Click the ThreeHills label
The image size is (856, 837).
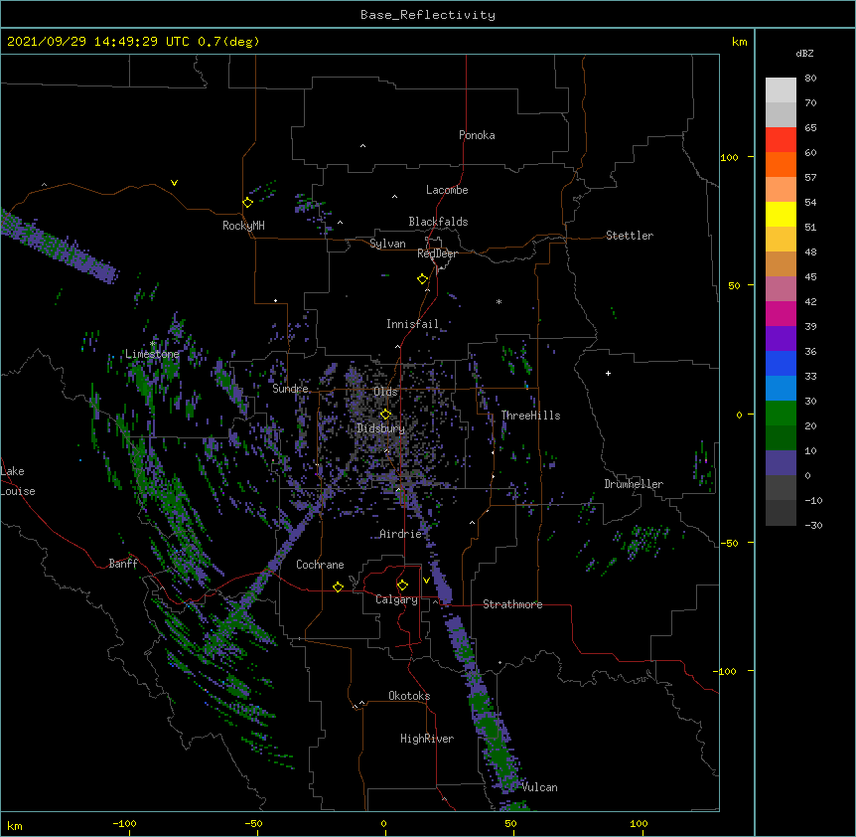(x=530, y=416)
